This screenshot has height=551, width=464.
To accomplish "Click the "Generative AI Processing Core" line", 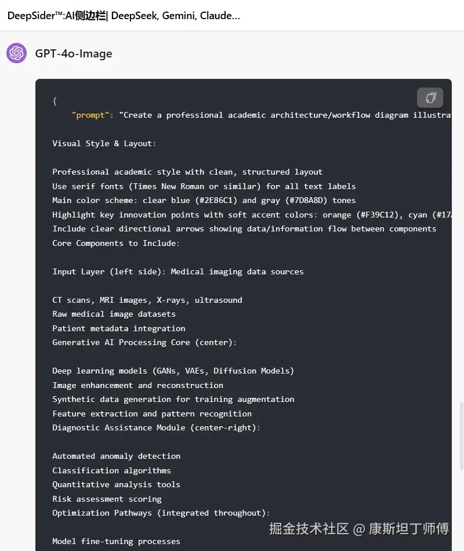I will (144, 342).
